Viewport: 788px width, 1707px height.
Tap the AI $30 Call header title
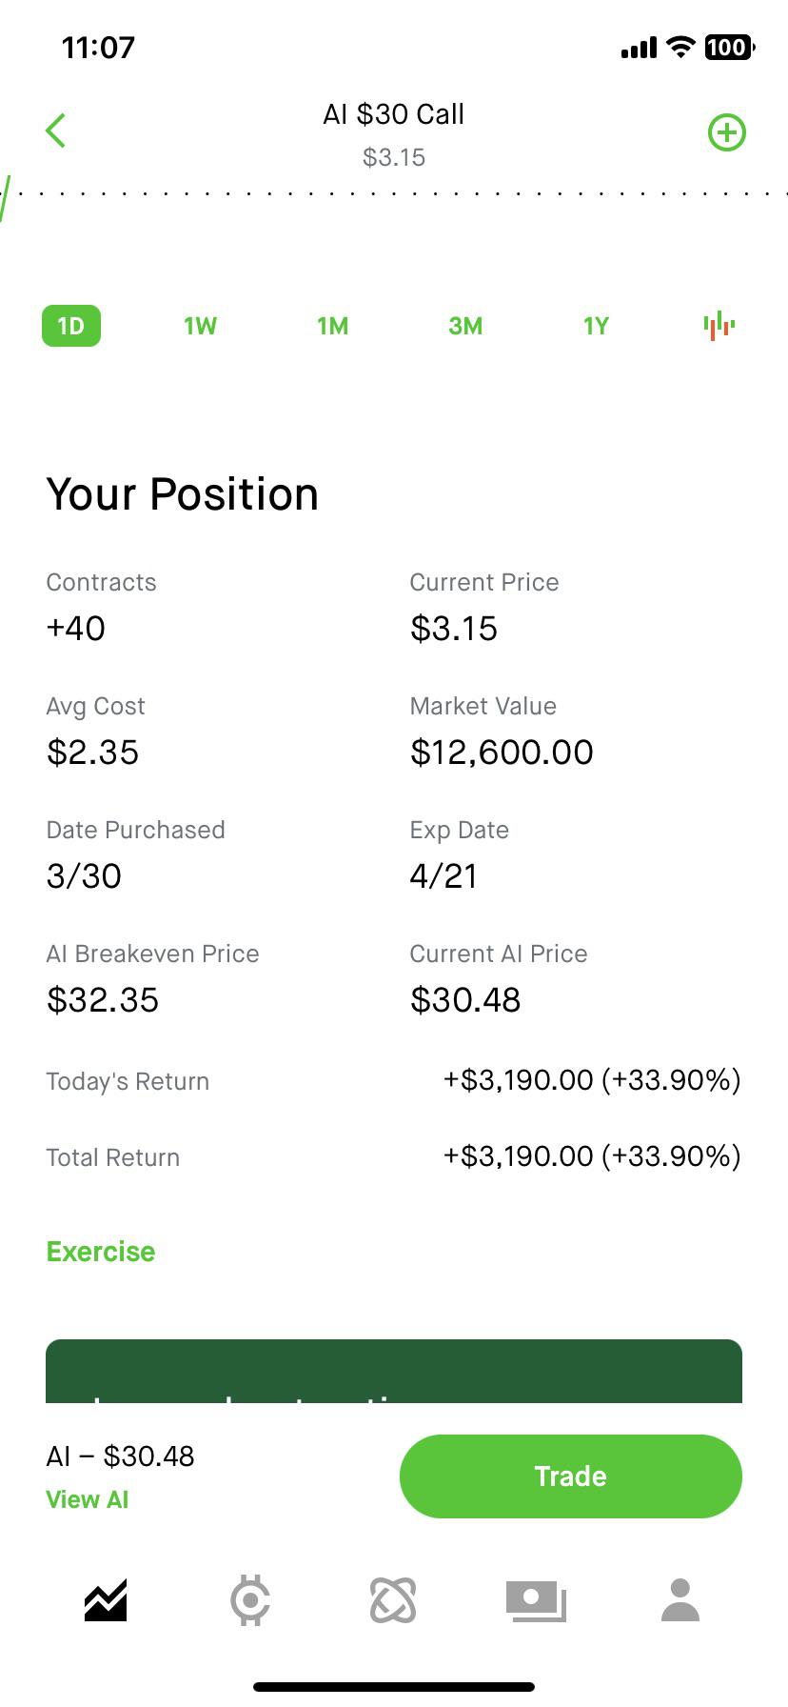coord(393,114)
